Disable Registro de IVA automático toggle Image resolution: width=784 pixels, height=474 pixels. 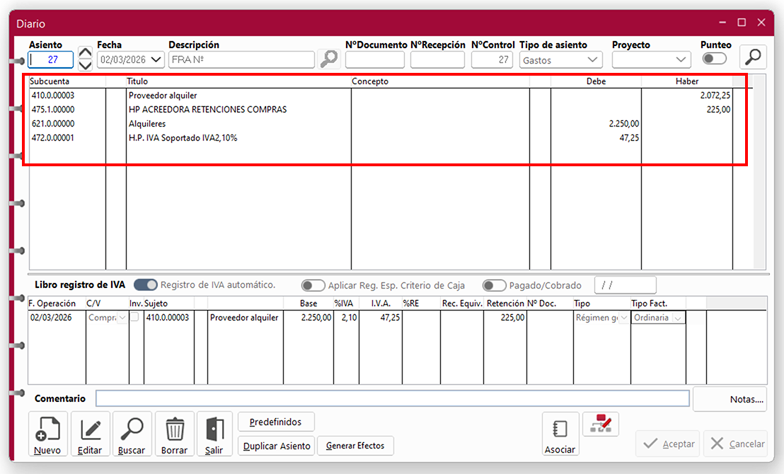pos(146,285)
